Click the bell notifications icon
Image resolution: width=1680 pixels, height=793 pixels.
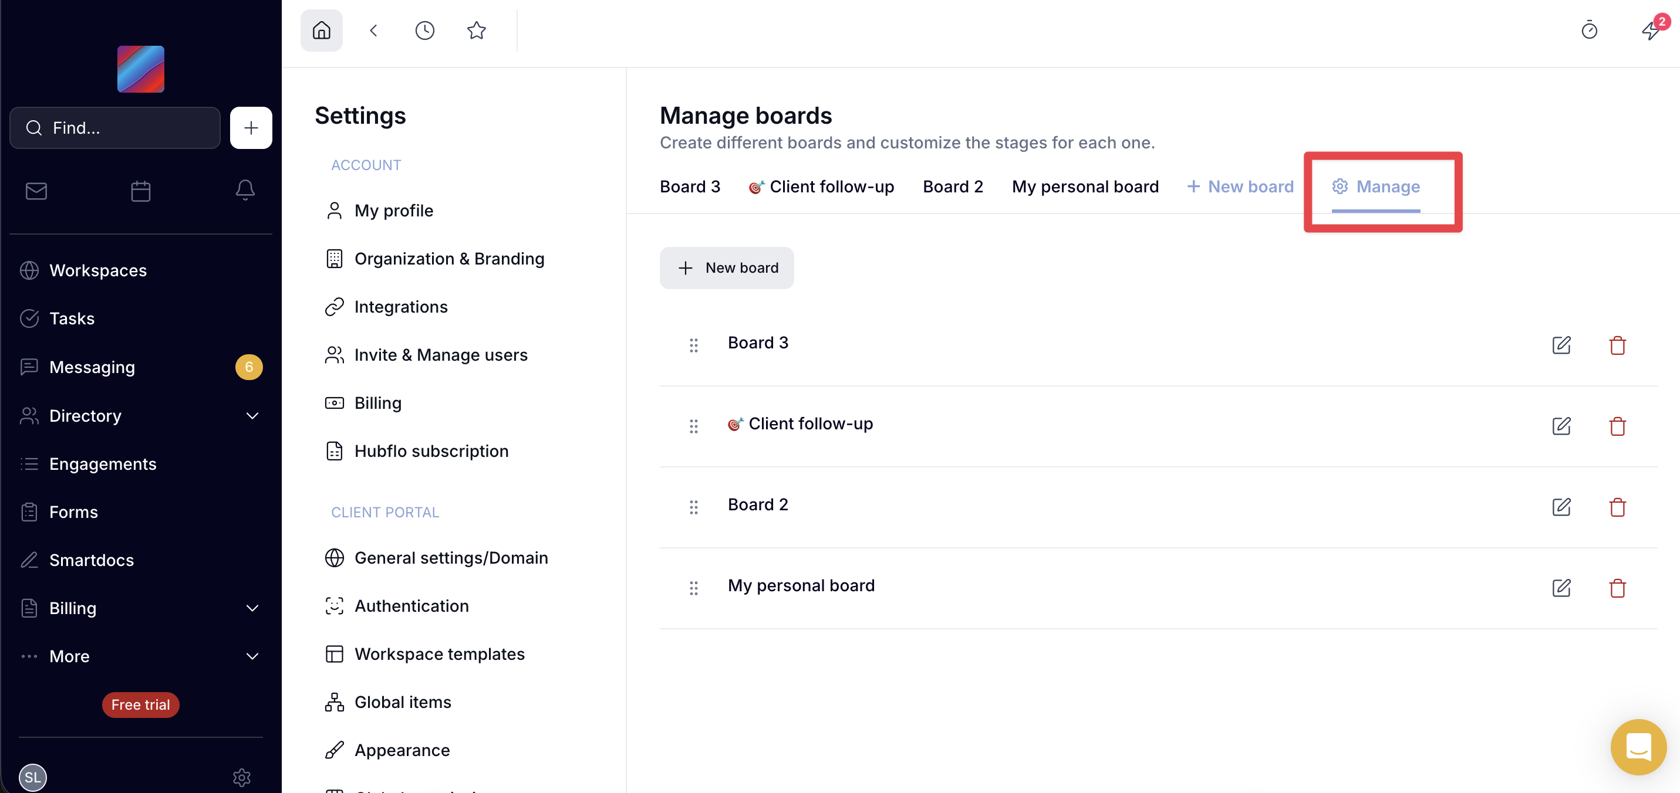[245, 190]
